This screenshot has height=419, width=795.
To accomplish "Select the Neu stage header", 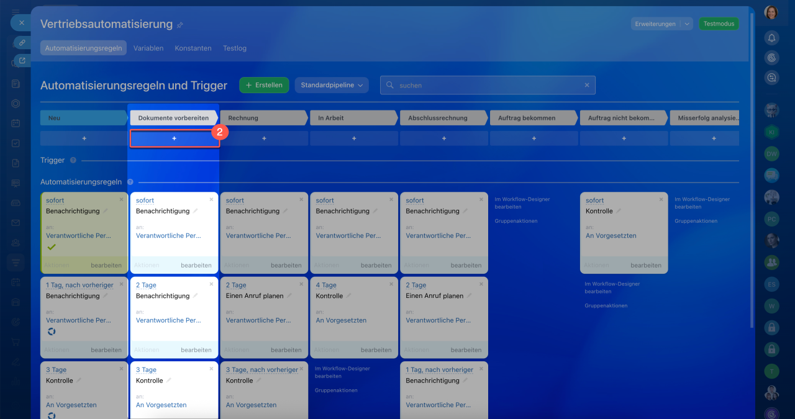I will click(x=84, y=118).
